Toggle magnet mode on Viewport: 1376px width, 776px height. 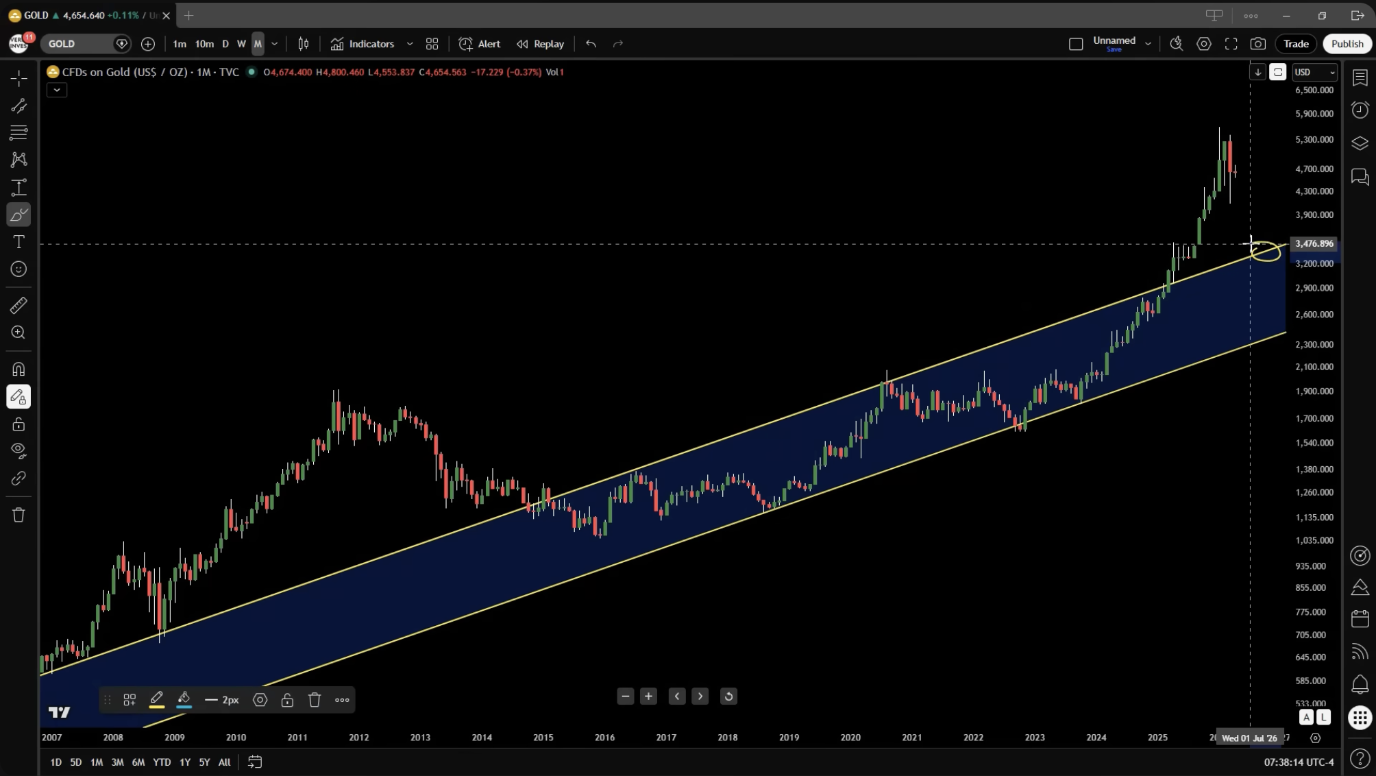tap(19, 369)
